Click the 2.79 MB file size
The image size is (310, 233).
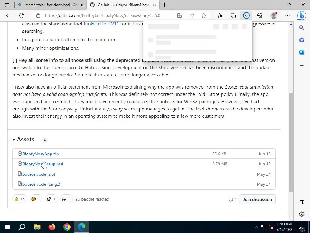[x=220, y=164]
